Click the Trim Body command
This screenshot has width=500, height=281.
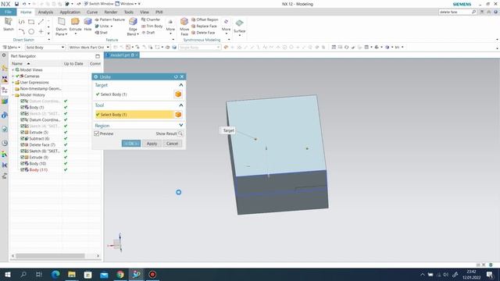point(152,26)
